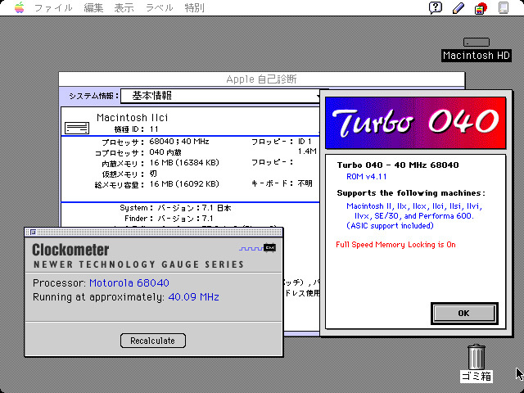524x393 pixels.
Task: Open the ラベル menu
Action: click(x=160, y=7)
